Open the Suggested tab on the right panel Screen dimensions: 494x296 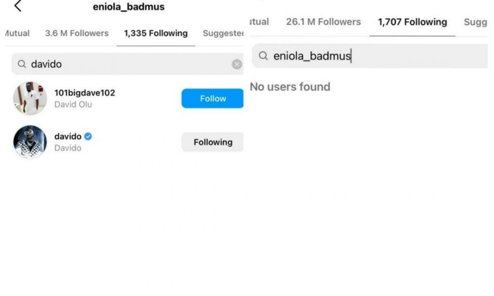pyautogui.click(x=475, y=22)
